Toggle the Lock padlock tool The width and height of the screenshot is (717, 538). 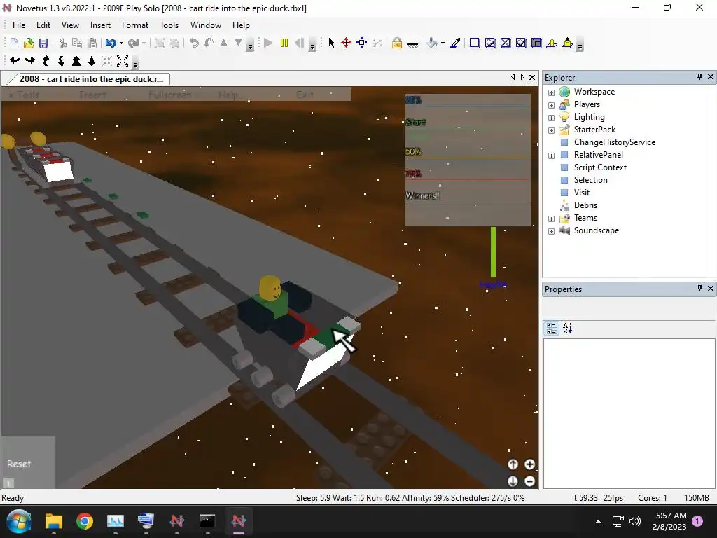click(x=397, y=43)
